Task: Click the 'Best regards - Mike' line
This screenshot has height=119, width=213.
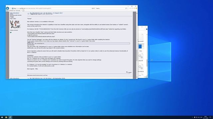Action: (x=33, y=69)
